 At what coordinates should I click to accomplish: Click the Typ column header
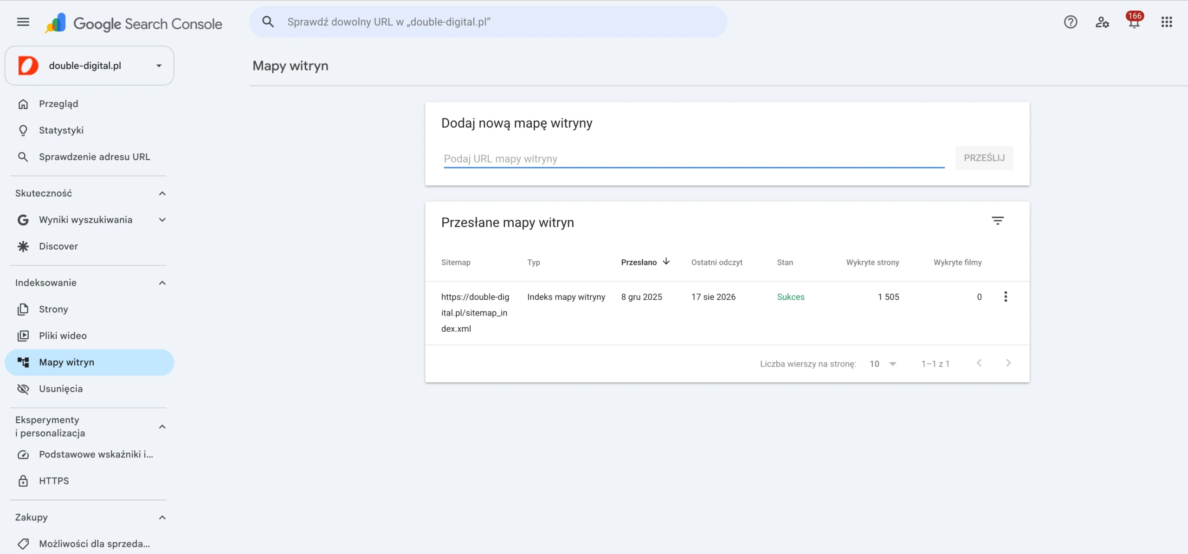[x=533, y=262]
